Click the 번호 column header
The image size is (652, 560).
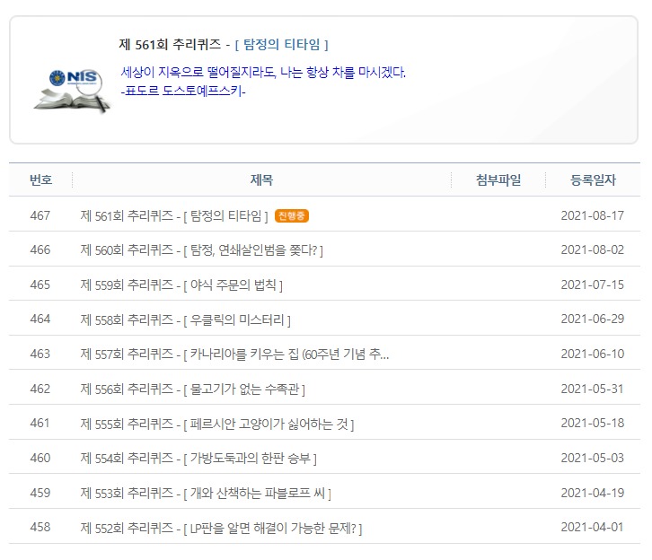(x=40, y=179)
